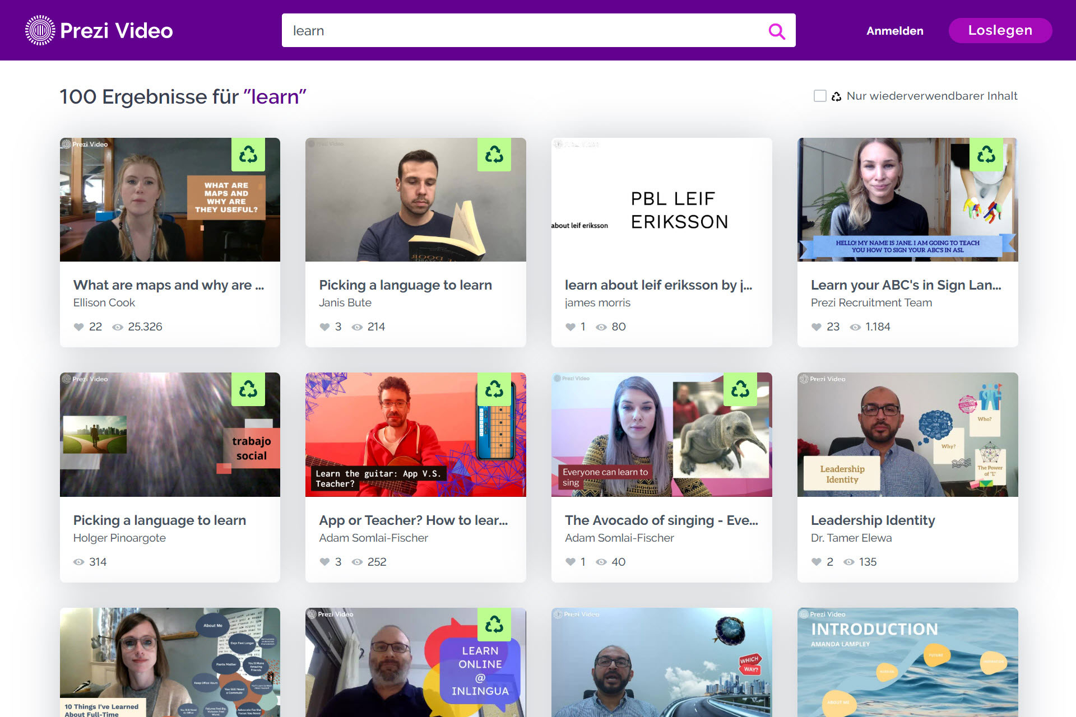Screen dimensions: 1076x717
Task: Click the 'Leadership Identity' video thumbnail
Action: [x=907, y=435]
